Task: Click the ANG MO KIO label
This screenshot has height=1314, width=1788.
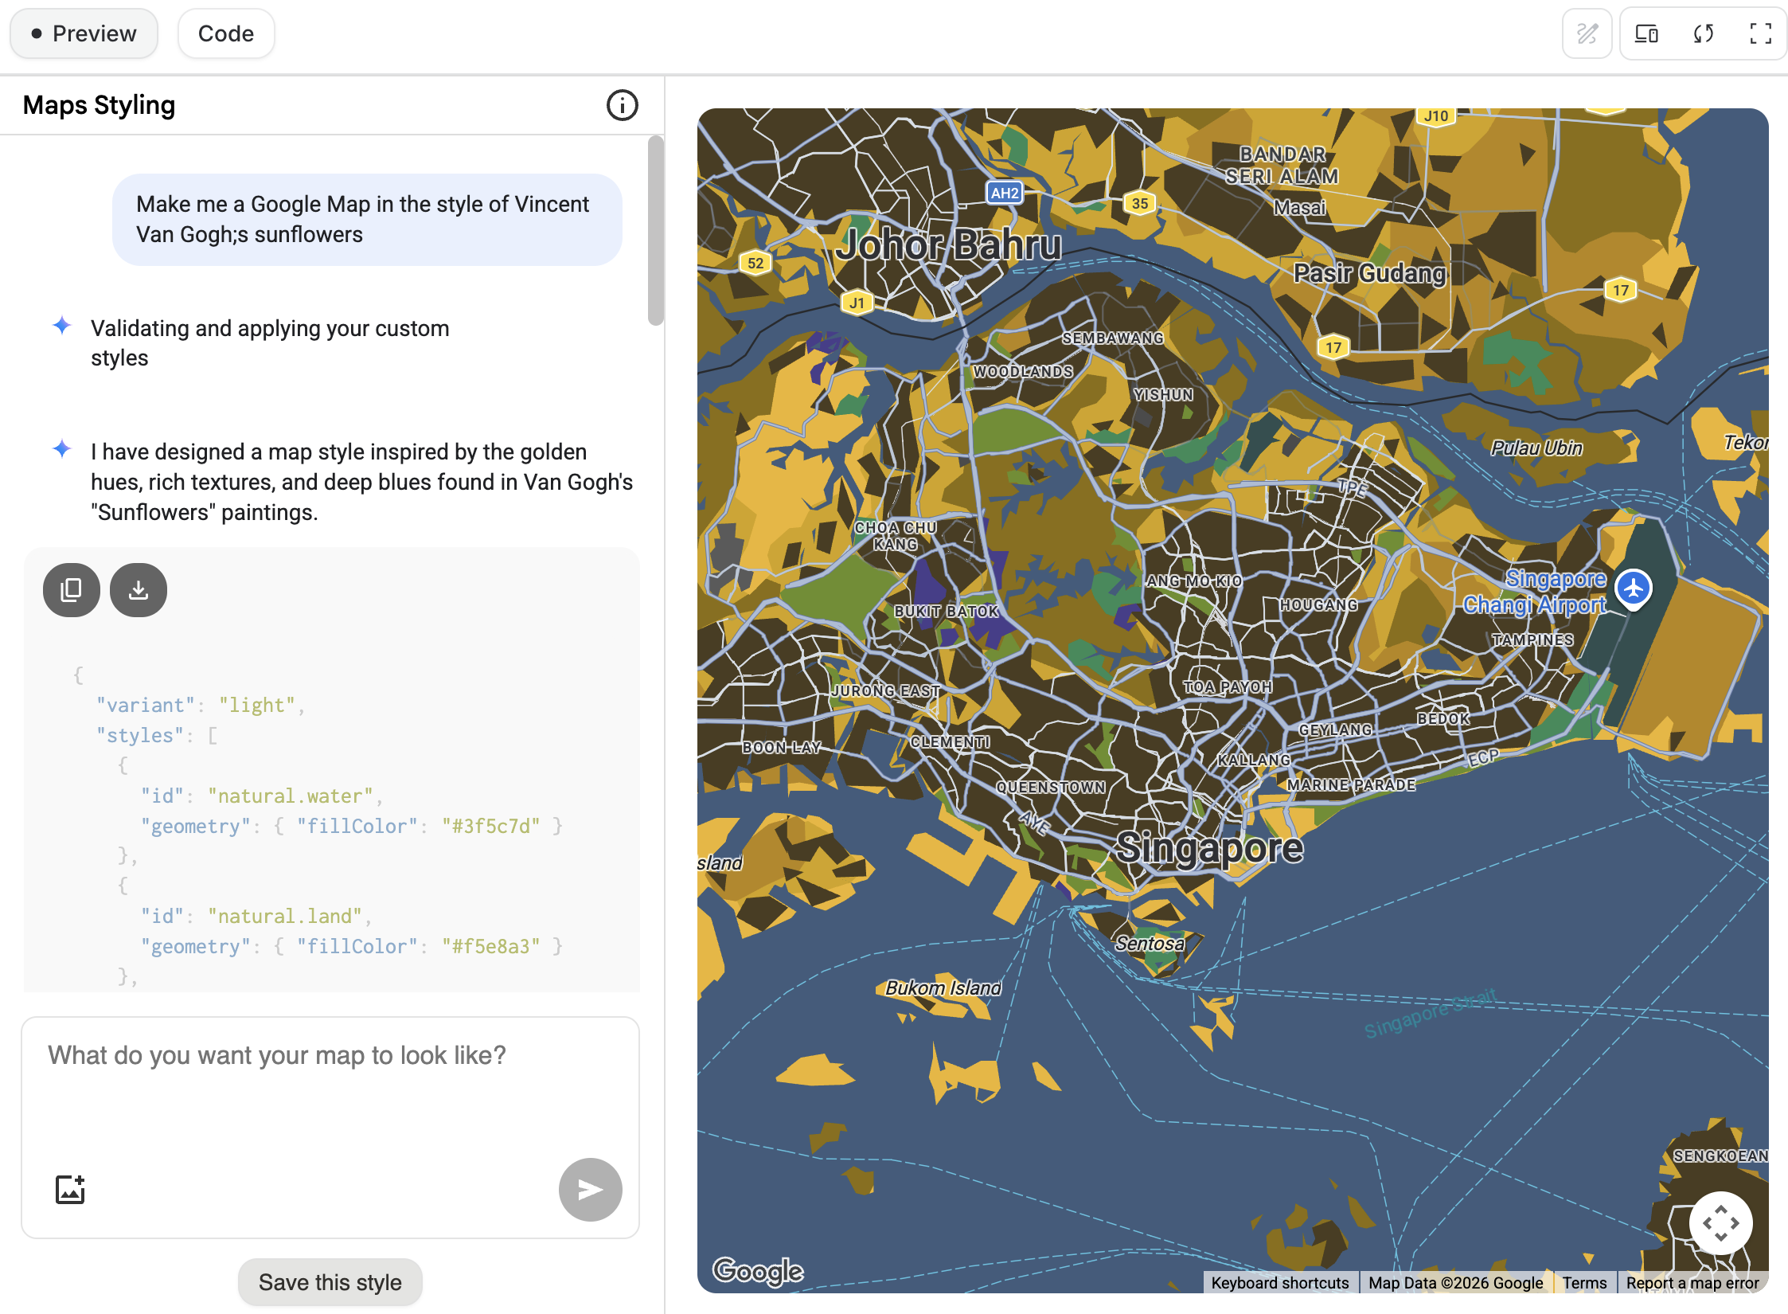Action: (x=1194, y=581)
